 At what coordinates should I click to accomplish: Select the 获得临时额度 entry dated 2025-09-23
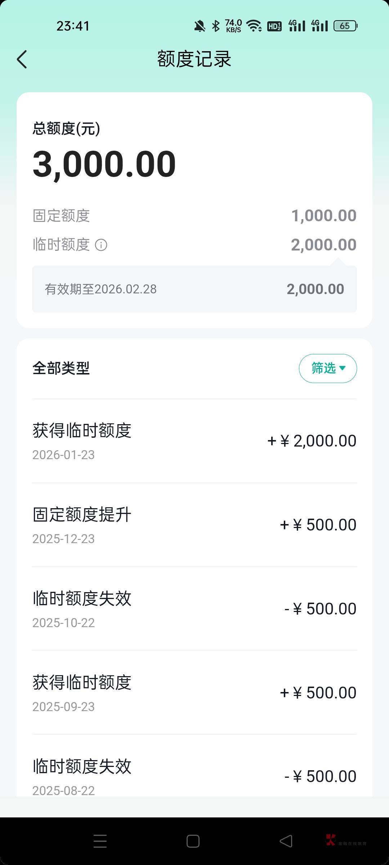tap(194, 693)
